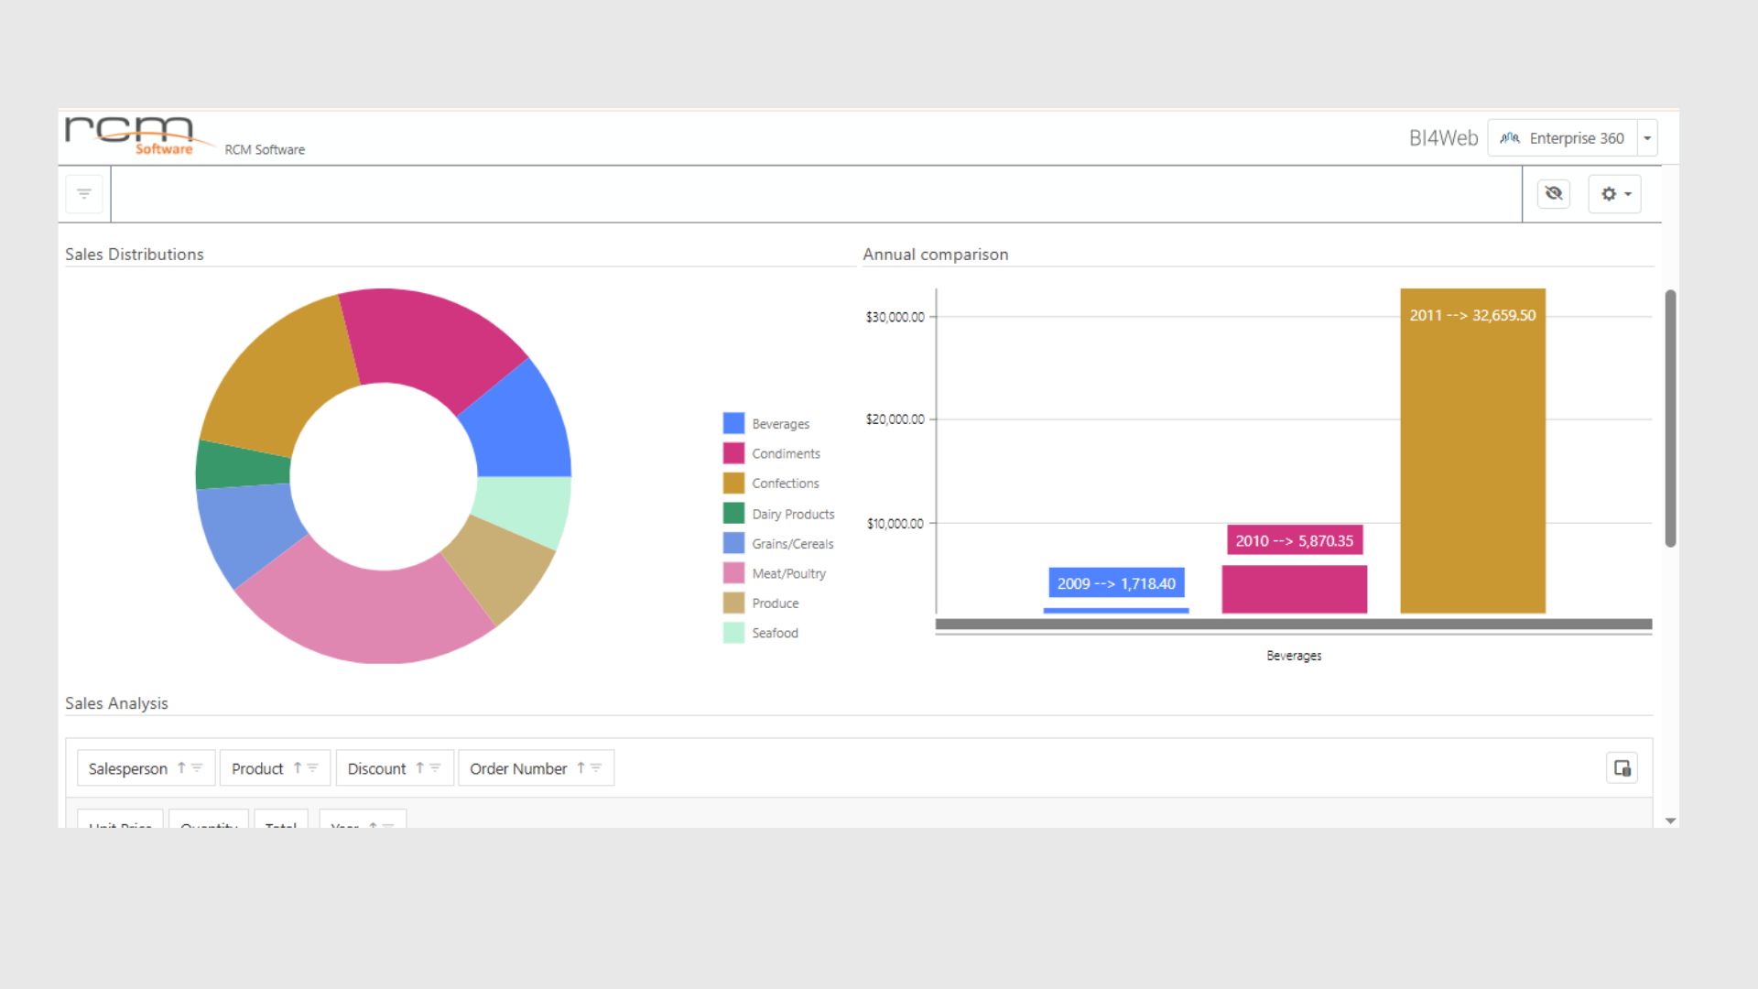Open the gear settings dropdown
This screenshot has height=989, width=1758.
tap(1615, 194)
